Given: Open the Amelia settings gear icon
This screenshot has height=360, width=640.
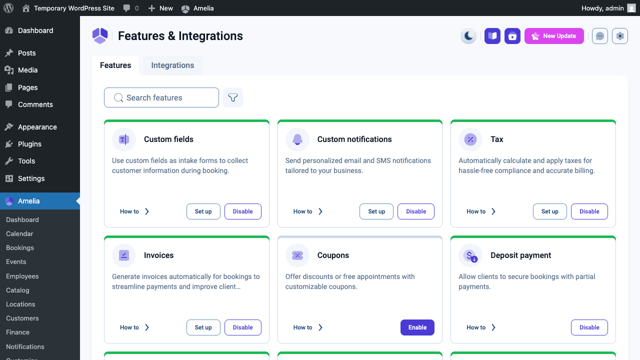Looking at the screenshot, I should (x=620, y=36).
